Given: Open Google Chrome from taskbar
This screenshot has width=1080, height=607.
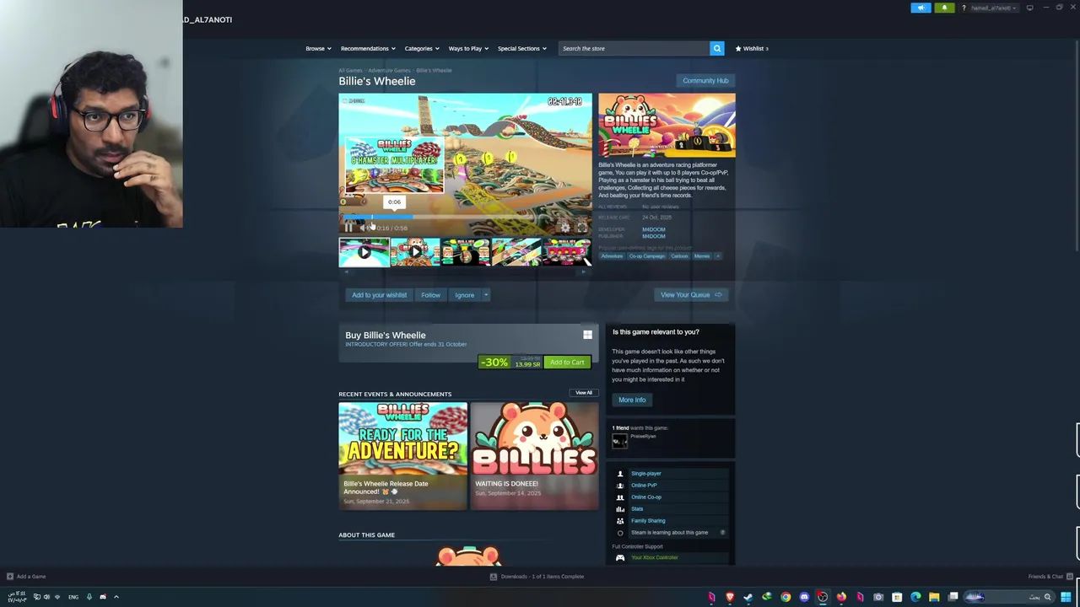Looking at the screenshot, I should coord(786,597).
